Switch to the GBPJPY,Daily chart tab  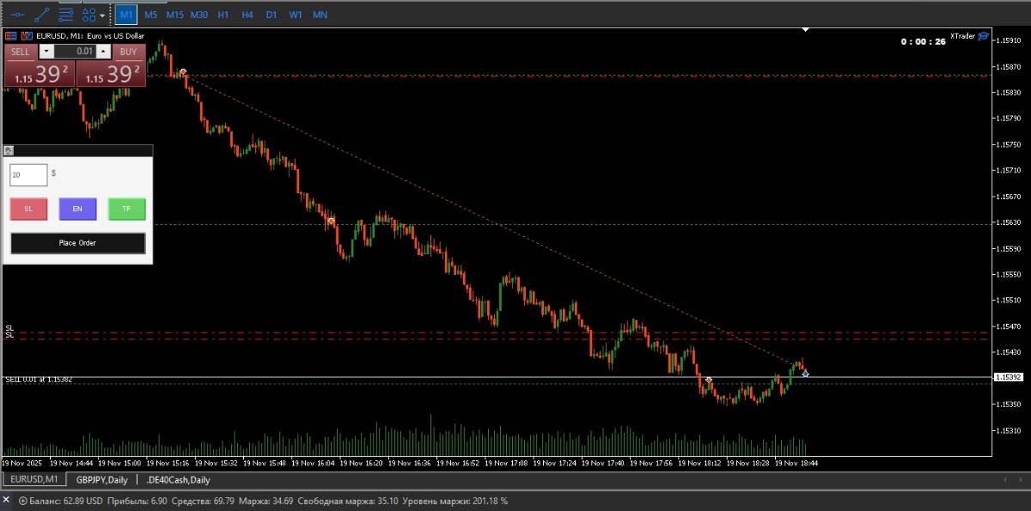pos(101,479)
